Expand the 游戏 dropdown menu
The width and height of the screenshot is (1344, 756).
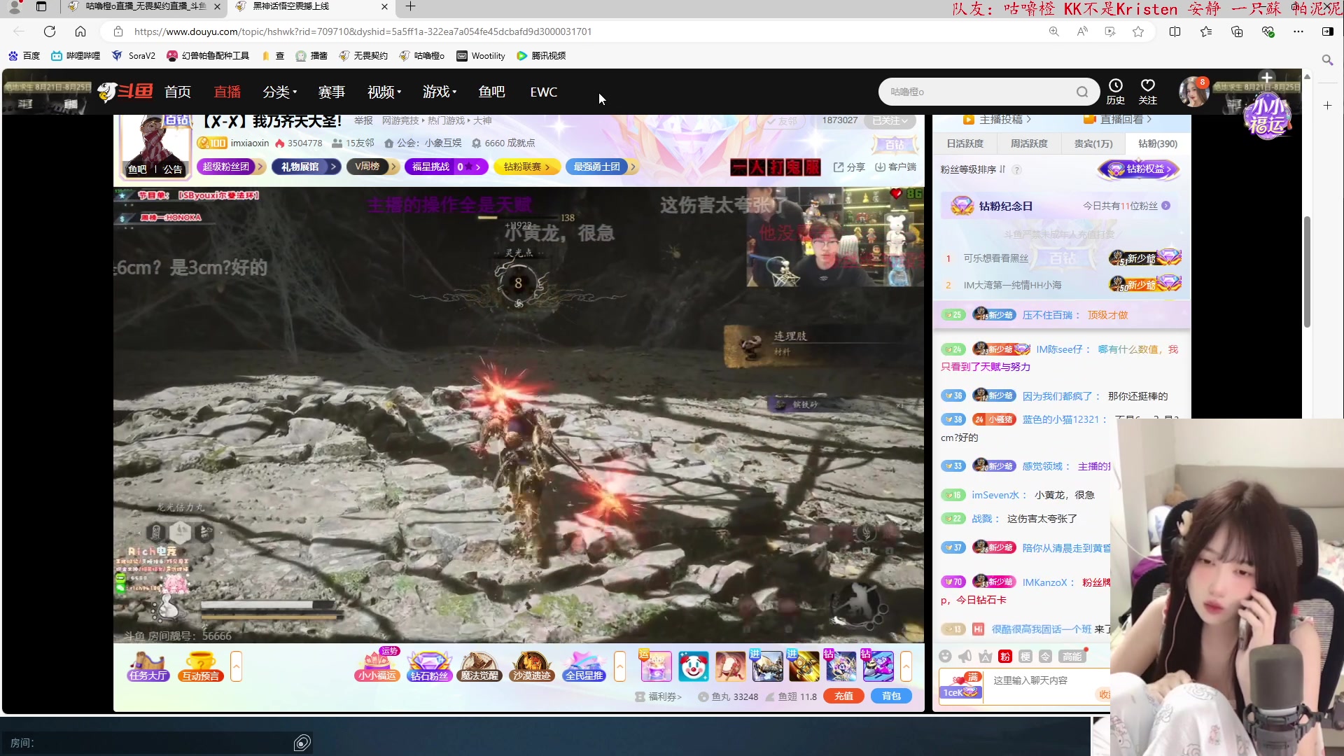click(439, 92)
